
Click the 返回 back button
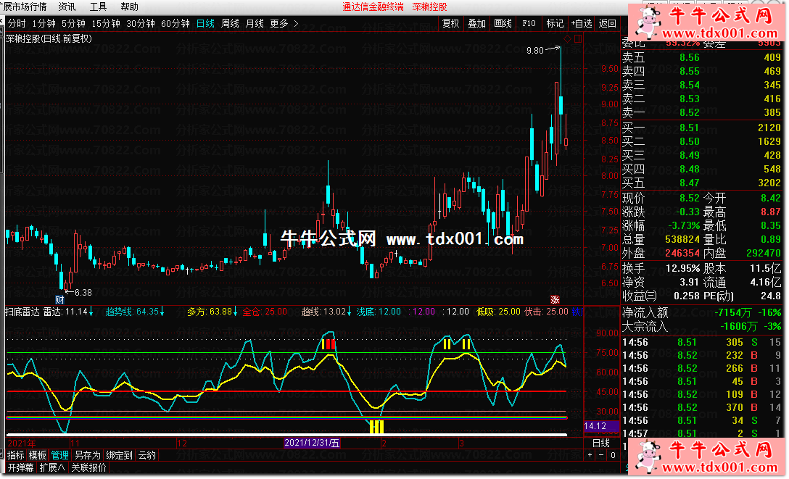[x=607, y=23]
